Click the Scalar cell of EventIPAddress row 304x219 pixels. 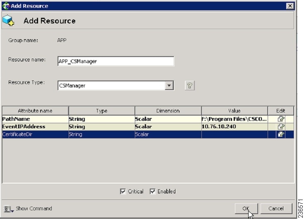[x=168, y=127]
